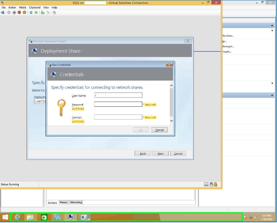This screenshot has width=277, height=223.
Task: Click the red Shut Down toolbar icon
Action: click(x=19, y=12)
